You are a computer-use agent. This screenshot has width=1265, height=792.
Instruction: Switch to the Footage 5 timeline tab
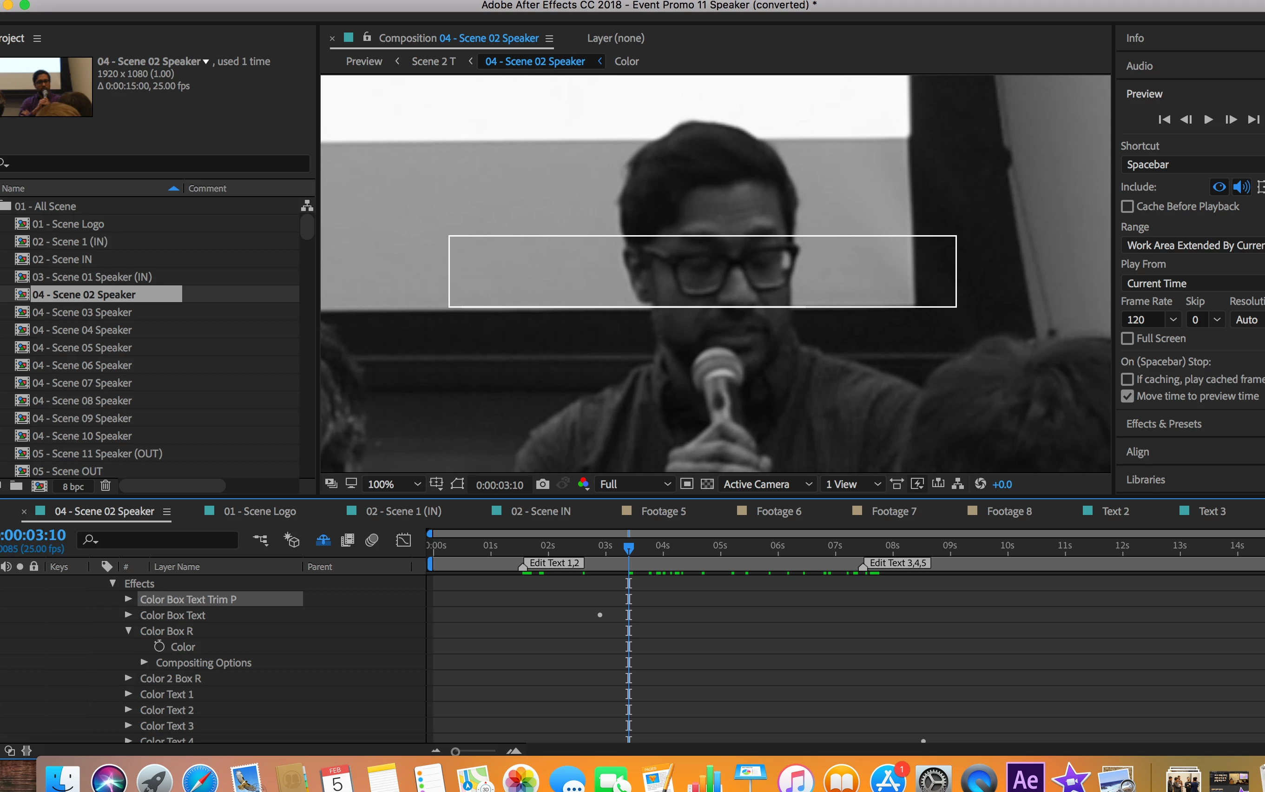click(662, 511)
